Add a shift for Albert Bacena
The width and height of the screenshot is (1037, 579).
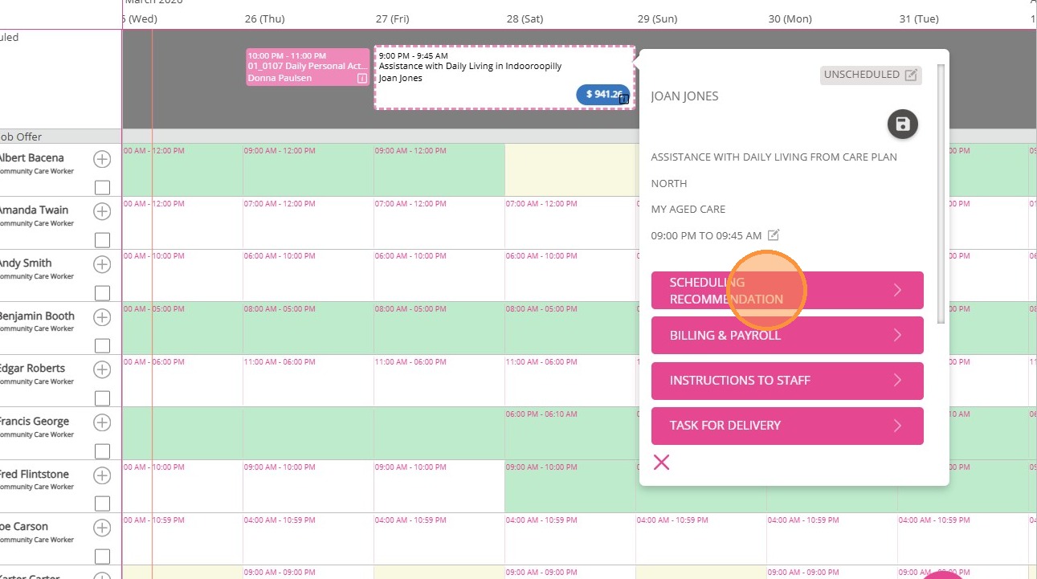102,159
